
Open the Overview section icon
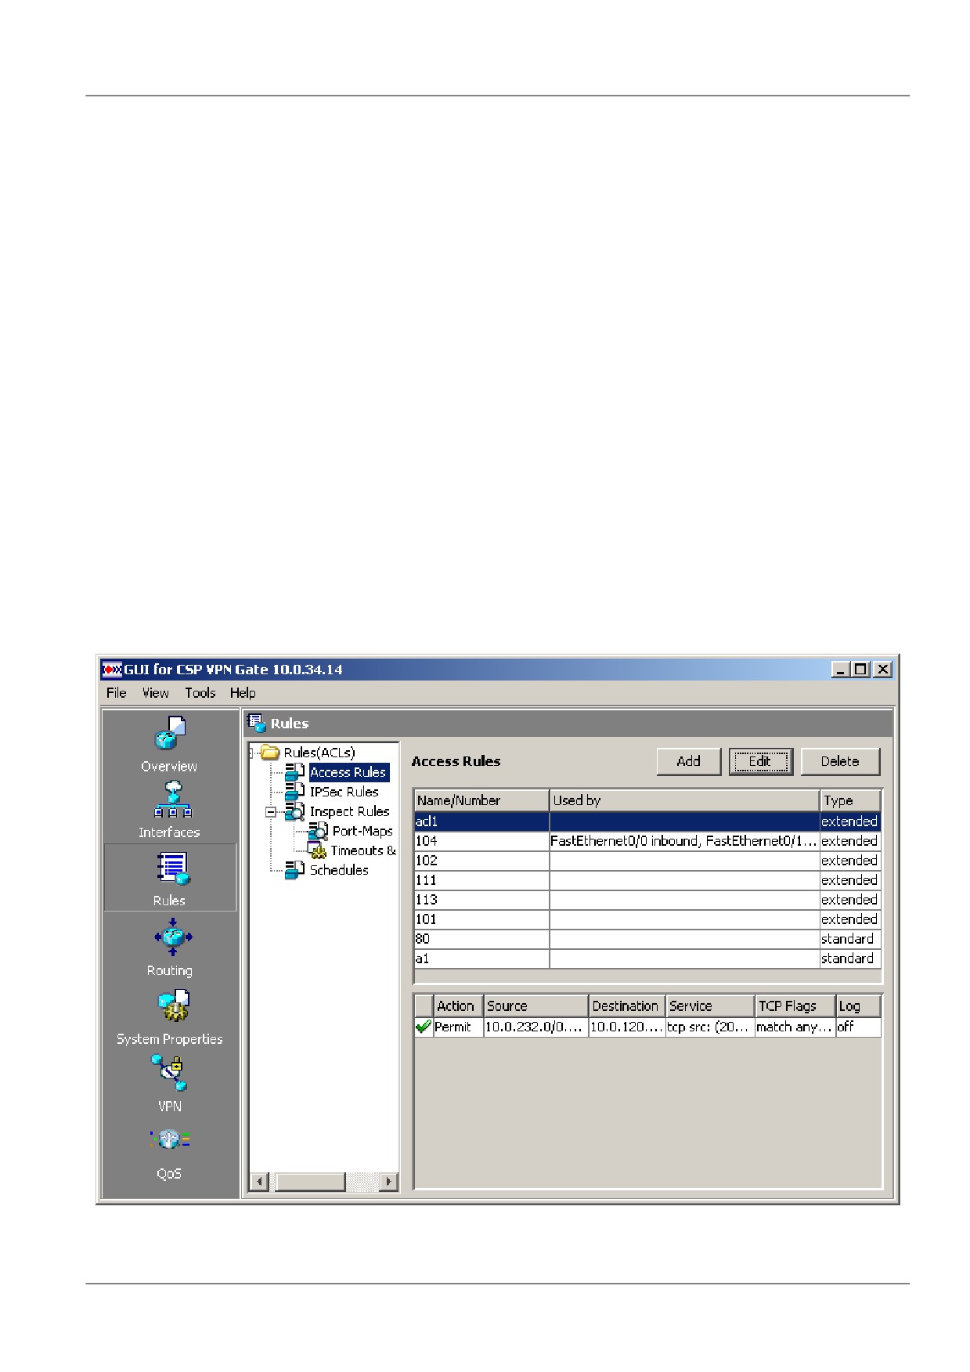tap(170, 734)
